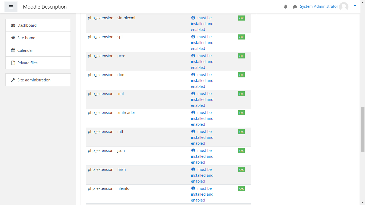365x205 pixels.
Task: Click the info icon for pcre extension
Action: pyautogui.click(x=193, y=56)
